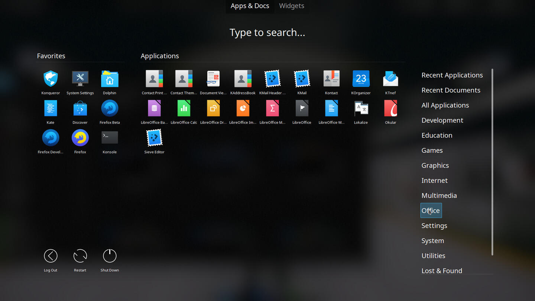The height and width of the screenshot is (301, 535).
Task: Select the Education category
Action: pos(437,135)
